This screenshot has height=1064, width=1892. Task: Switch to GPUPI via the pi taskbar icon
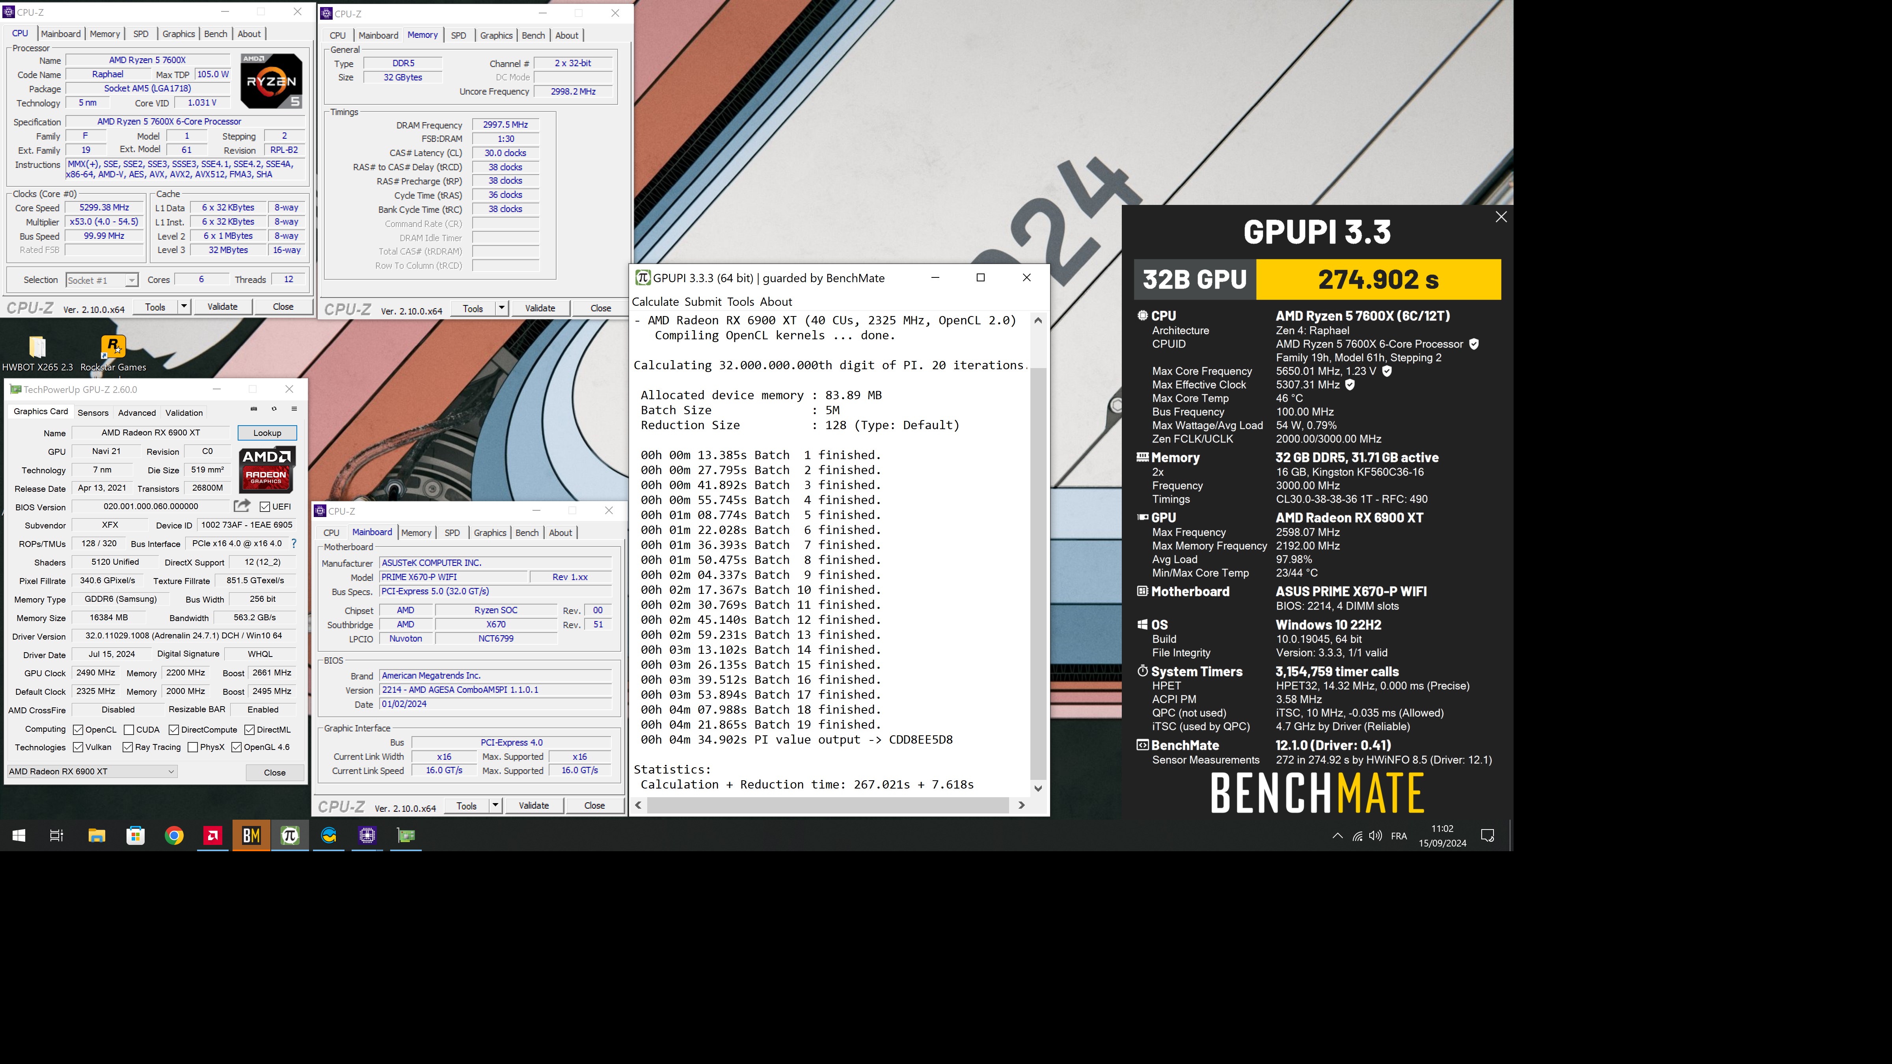pyautogui.click(x=290, y=835)
